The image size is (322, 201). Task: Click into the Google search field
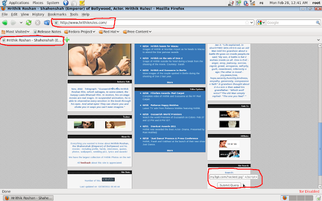pyautogui.click(x=291, y=23)
